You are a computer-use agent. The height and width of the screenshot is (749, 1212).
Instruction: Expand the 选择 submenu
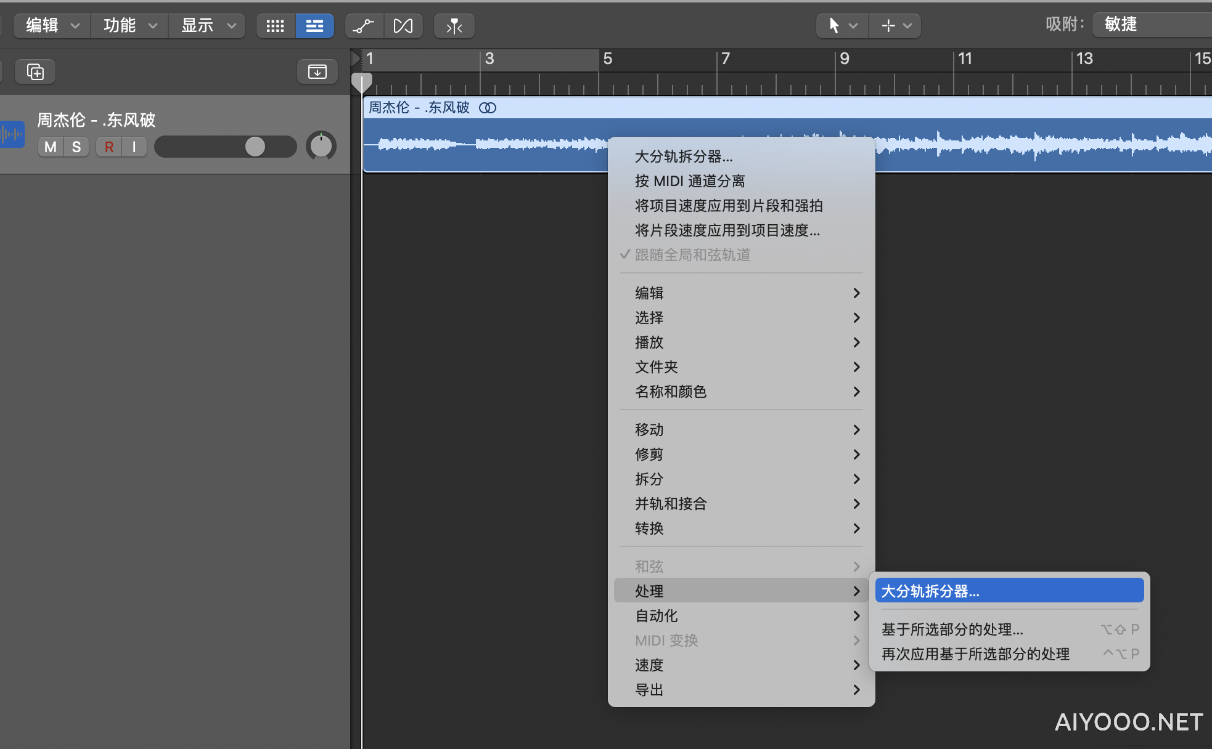click(x=742, y=318)
